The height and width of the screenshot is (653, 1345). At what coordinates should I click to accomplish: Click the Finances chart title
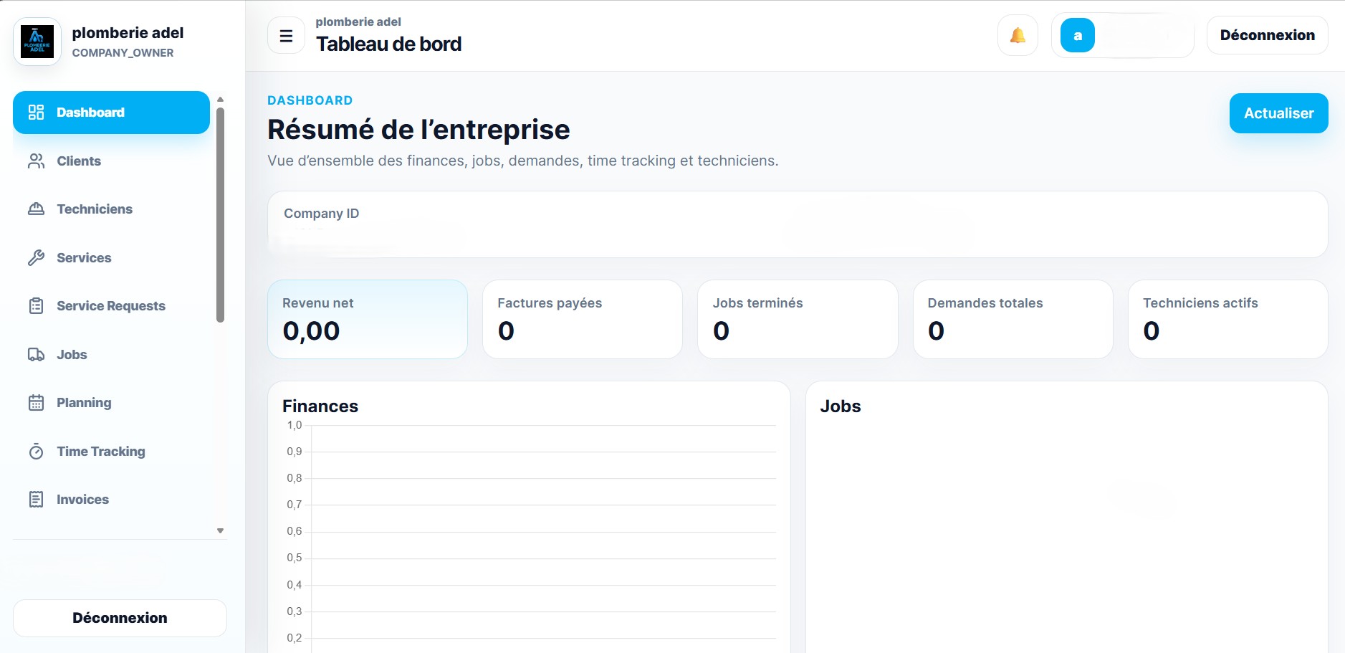point(320,406)
